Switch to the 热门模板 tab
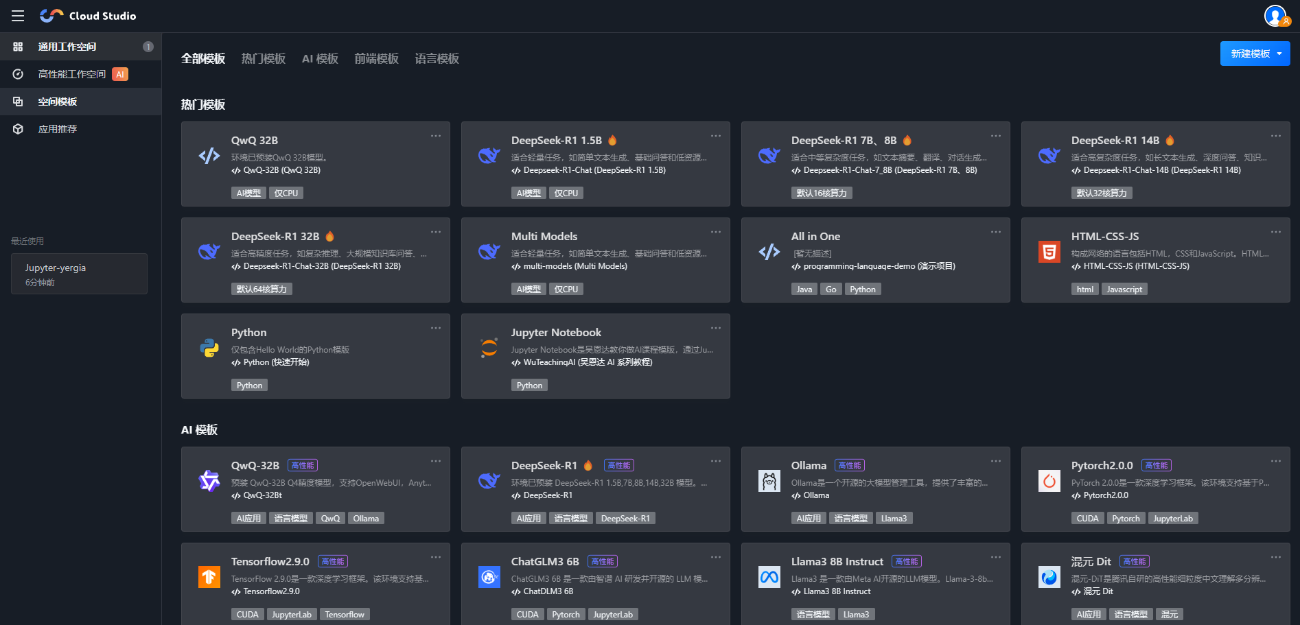1300x625 pixels. click(x=264, y=59)
